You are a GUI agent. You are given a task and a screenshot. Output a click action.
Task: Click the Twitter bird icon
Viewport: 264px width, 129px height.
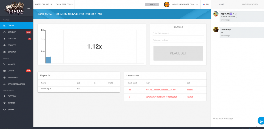pyautogui.click(x=4, y=103)
